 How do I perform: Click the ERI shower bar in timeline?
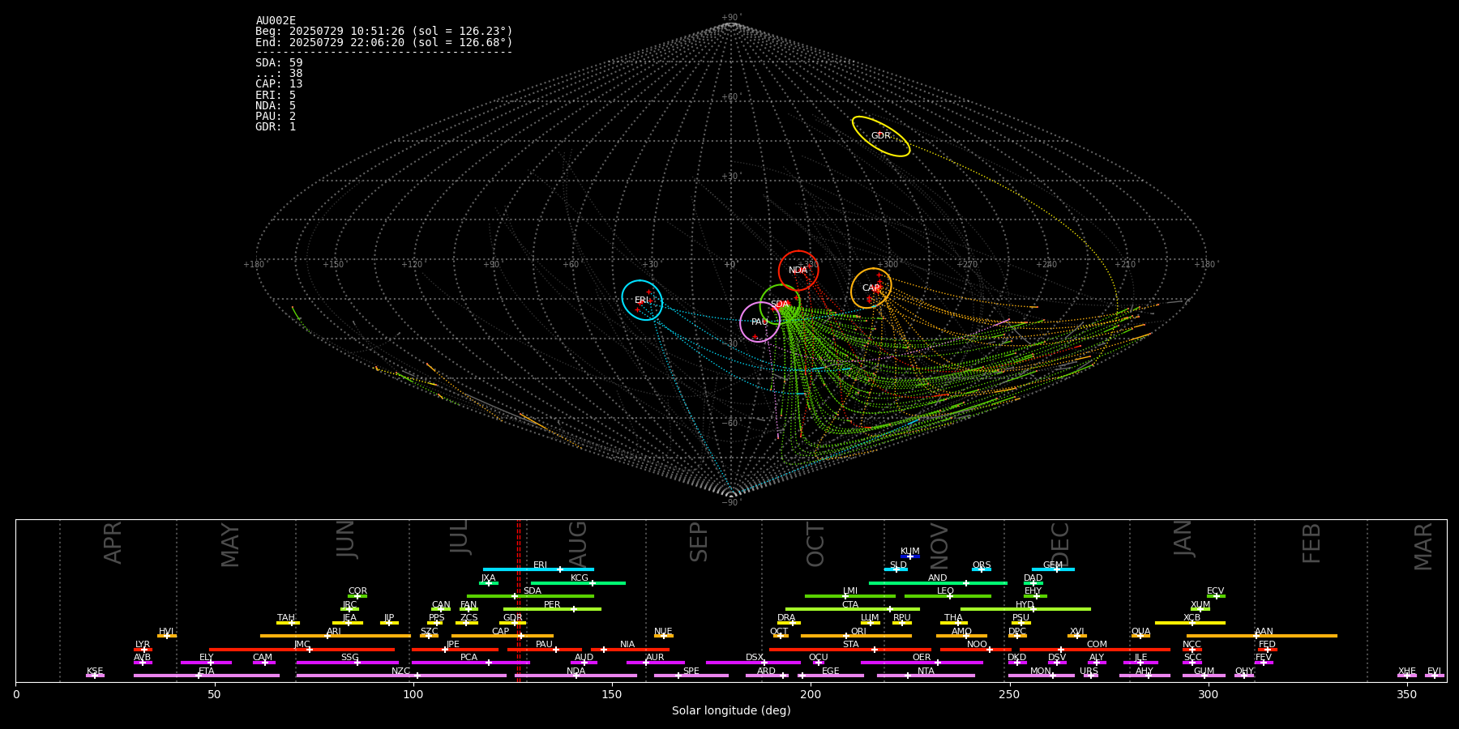tap(538, 569)
